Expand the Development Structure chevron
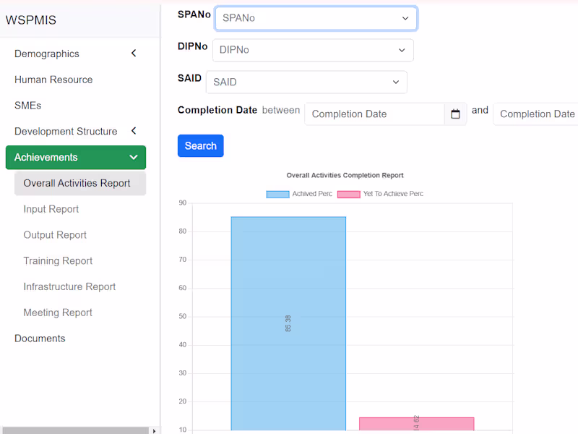The width and height of the screenshot is (578, 434). 134,131
